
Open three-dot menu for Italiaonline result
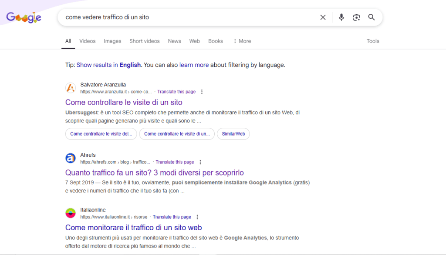click(x=197, y=217)
